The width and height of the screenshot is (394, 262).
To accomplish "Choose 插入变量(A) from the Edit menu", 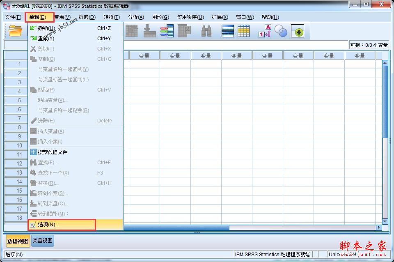I will pos(76,131).
